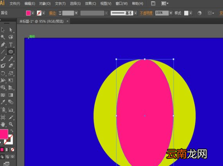Select the Hand tool
Image resolution: width=223 pixels, height=166 pixels.
[3, 124]
